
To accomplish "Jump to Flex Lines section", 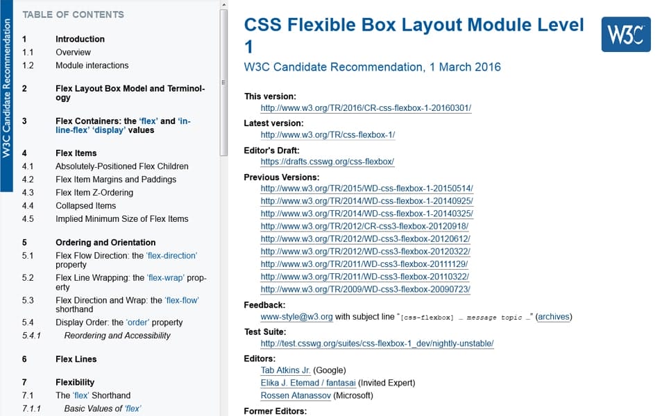I will click(76, 359).
